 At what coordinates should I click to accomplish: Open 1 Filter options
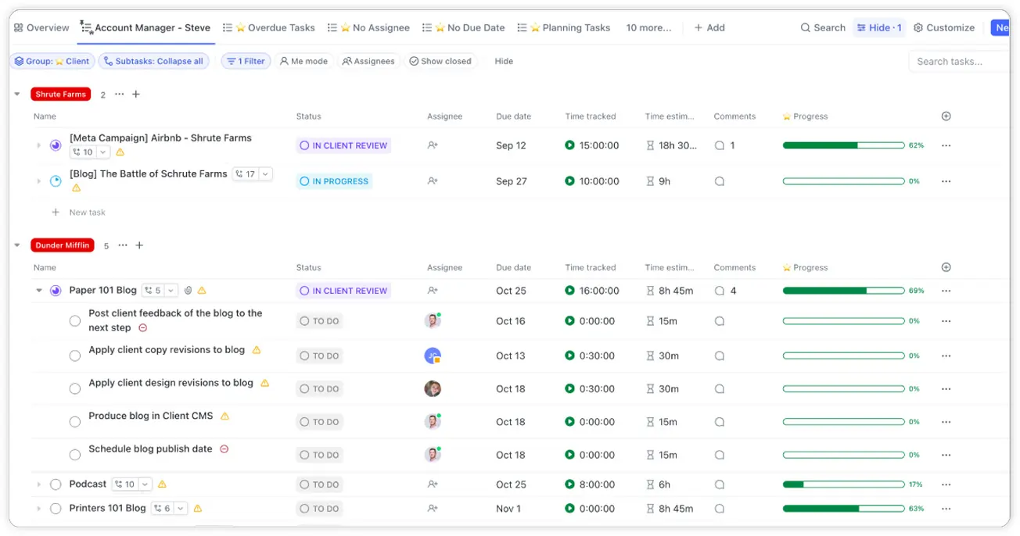[x=246, y=61]
